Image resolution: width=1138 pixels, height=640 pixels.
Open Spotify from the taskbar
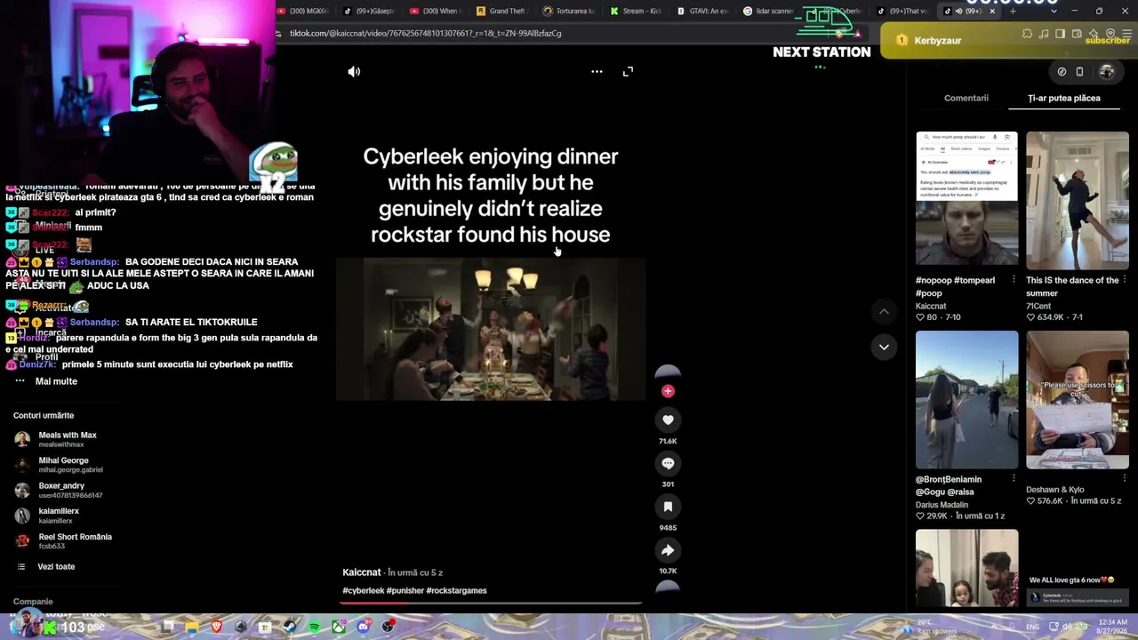tap(314, 627)
